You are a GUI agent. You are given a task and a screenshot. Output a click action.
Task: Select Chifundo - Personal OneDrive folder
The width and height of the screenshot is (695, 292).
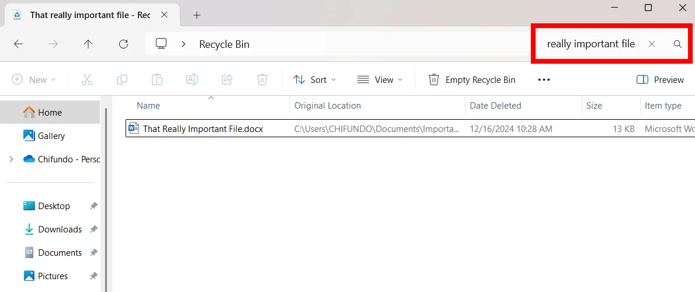[x=61, y=159]
